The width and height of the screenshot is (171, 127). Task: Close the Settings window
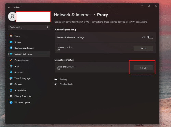coord(156,6)
